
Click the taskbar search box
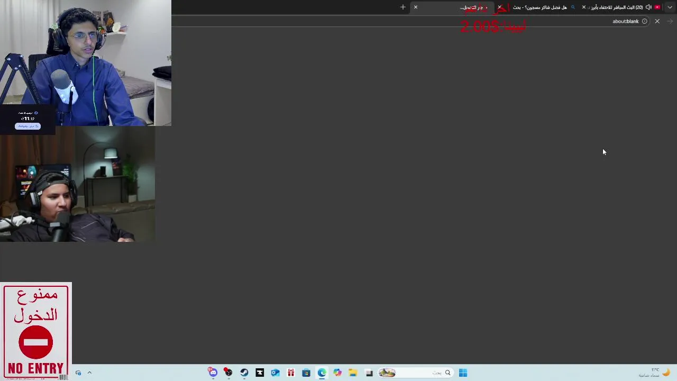416,373
